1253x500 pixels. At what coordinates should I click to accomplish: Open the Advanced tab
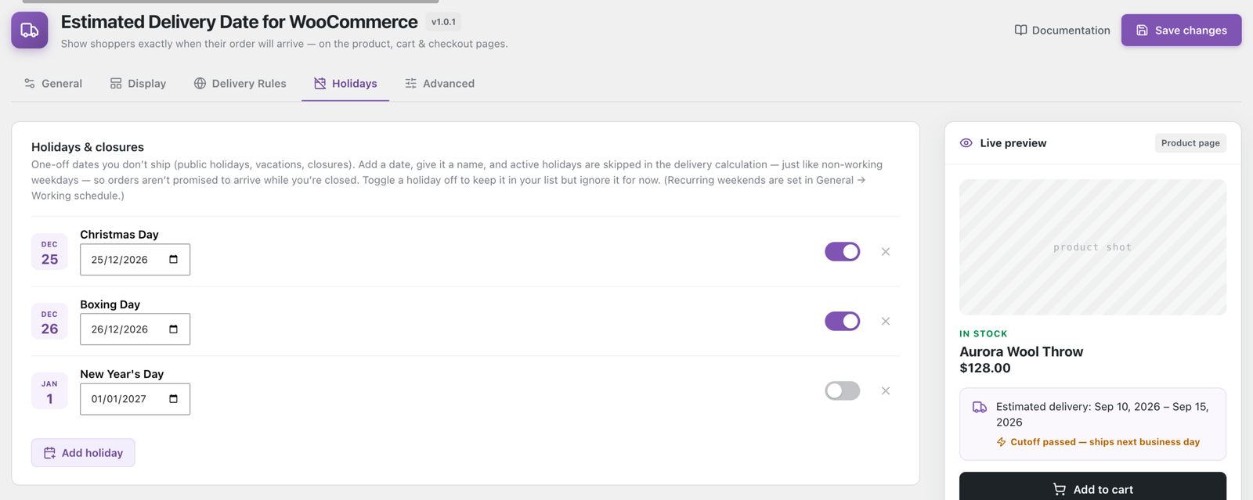click(x=439, y=84)
